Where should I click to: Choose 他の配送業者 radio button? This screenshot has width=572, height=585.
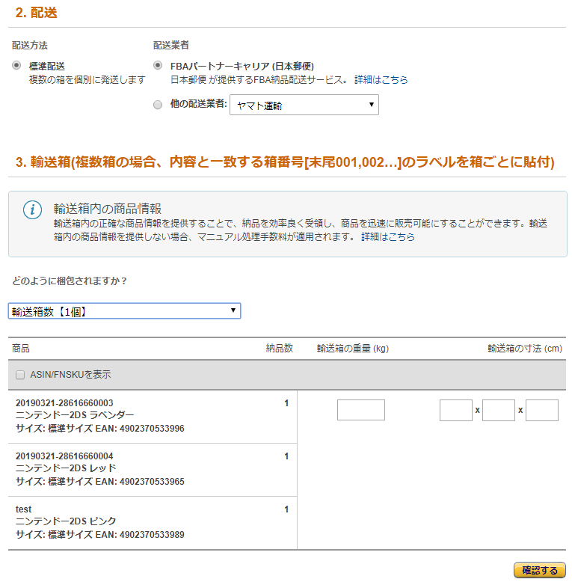(158, 105)
